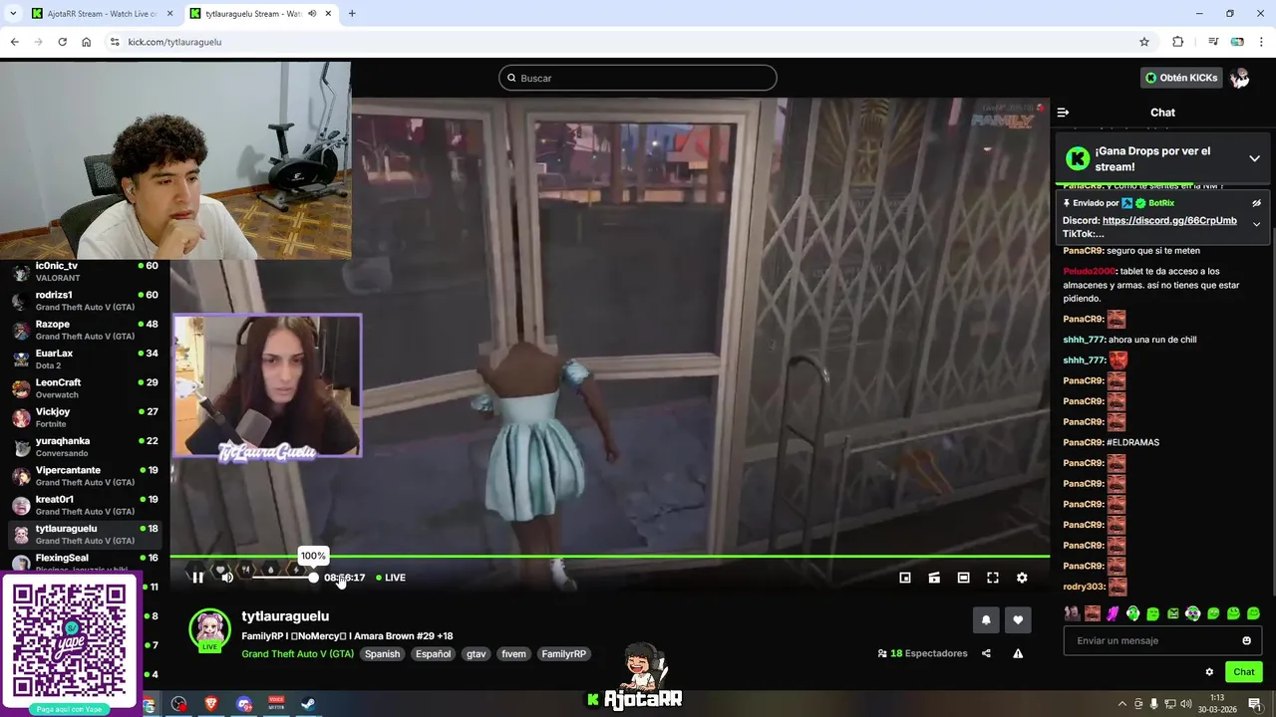Viewport: 1276px width, 717px height.
Task: Click the Buscar search field
Action: [638, 78]
